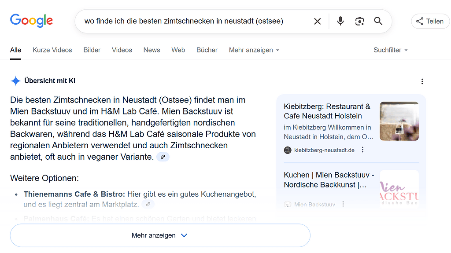451x253 pixels.
Task: Open Google Lens image search icon
Action: [359, 21]
